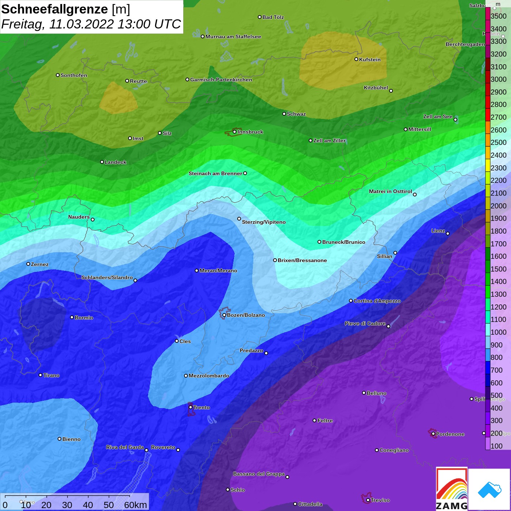Click the Conegliano label
Image resolution: width=511 pixels, height=511 pixels.
(x=394, y=450)
